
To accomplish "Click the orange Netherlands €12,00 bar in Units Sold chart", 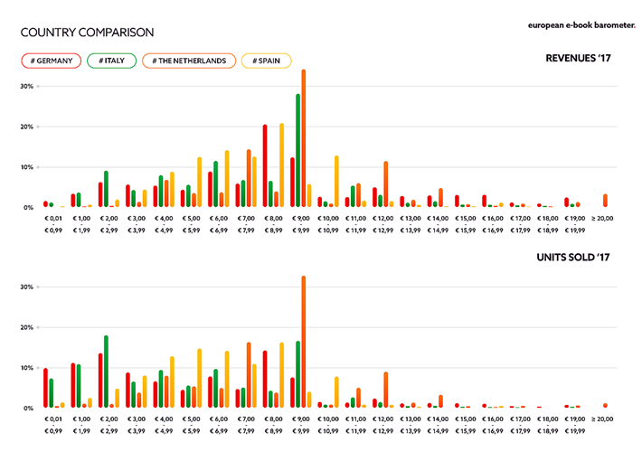I will tap(386, 390).
